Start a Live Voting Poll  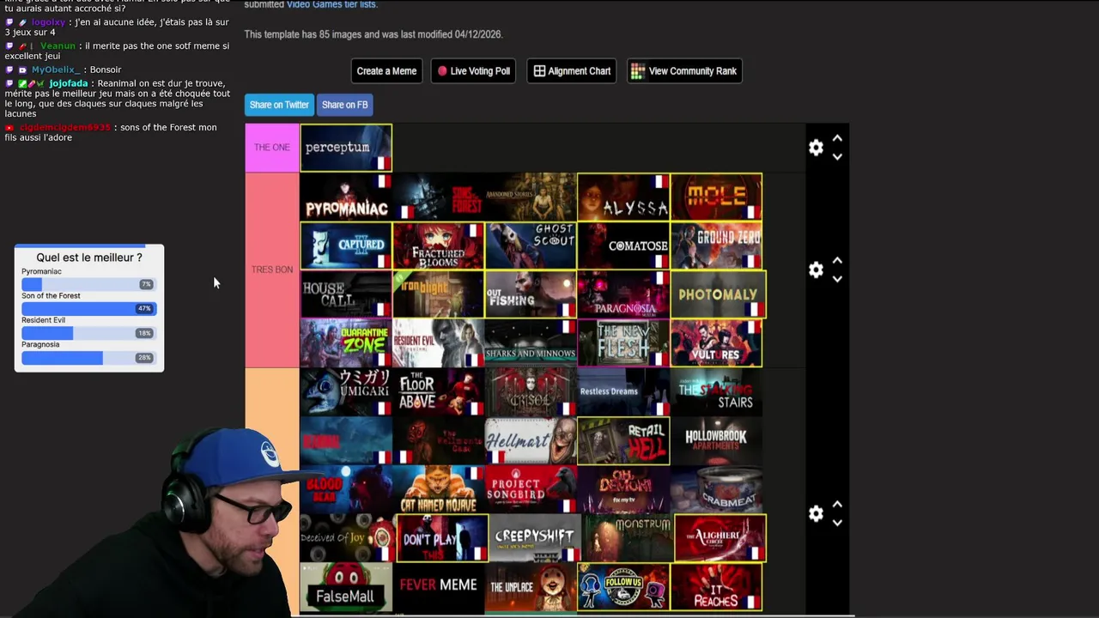(x=473, y=71)
